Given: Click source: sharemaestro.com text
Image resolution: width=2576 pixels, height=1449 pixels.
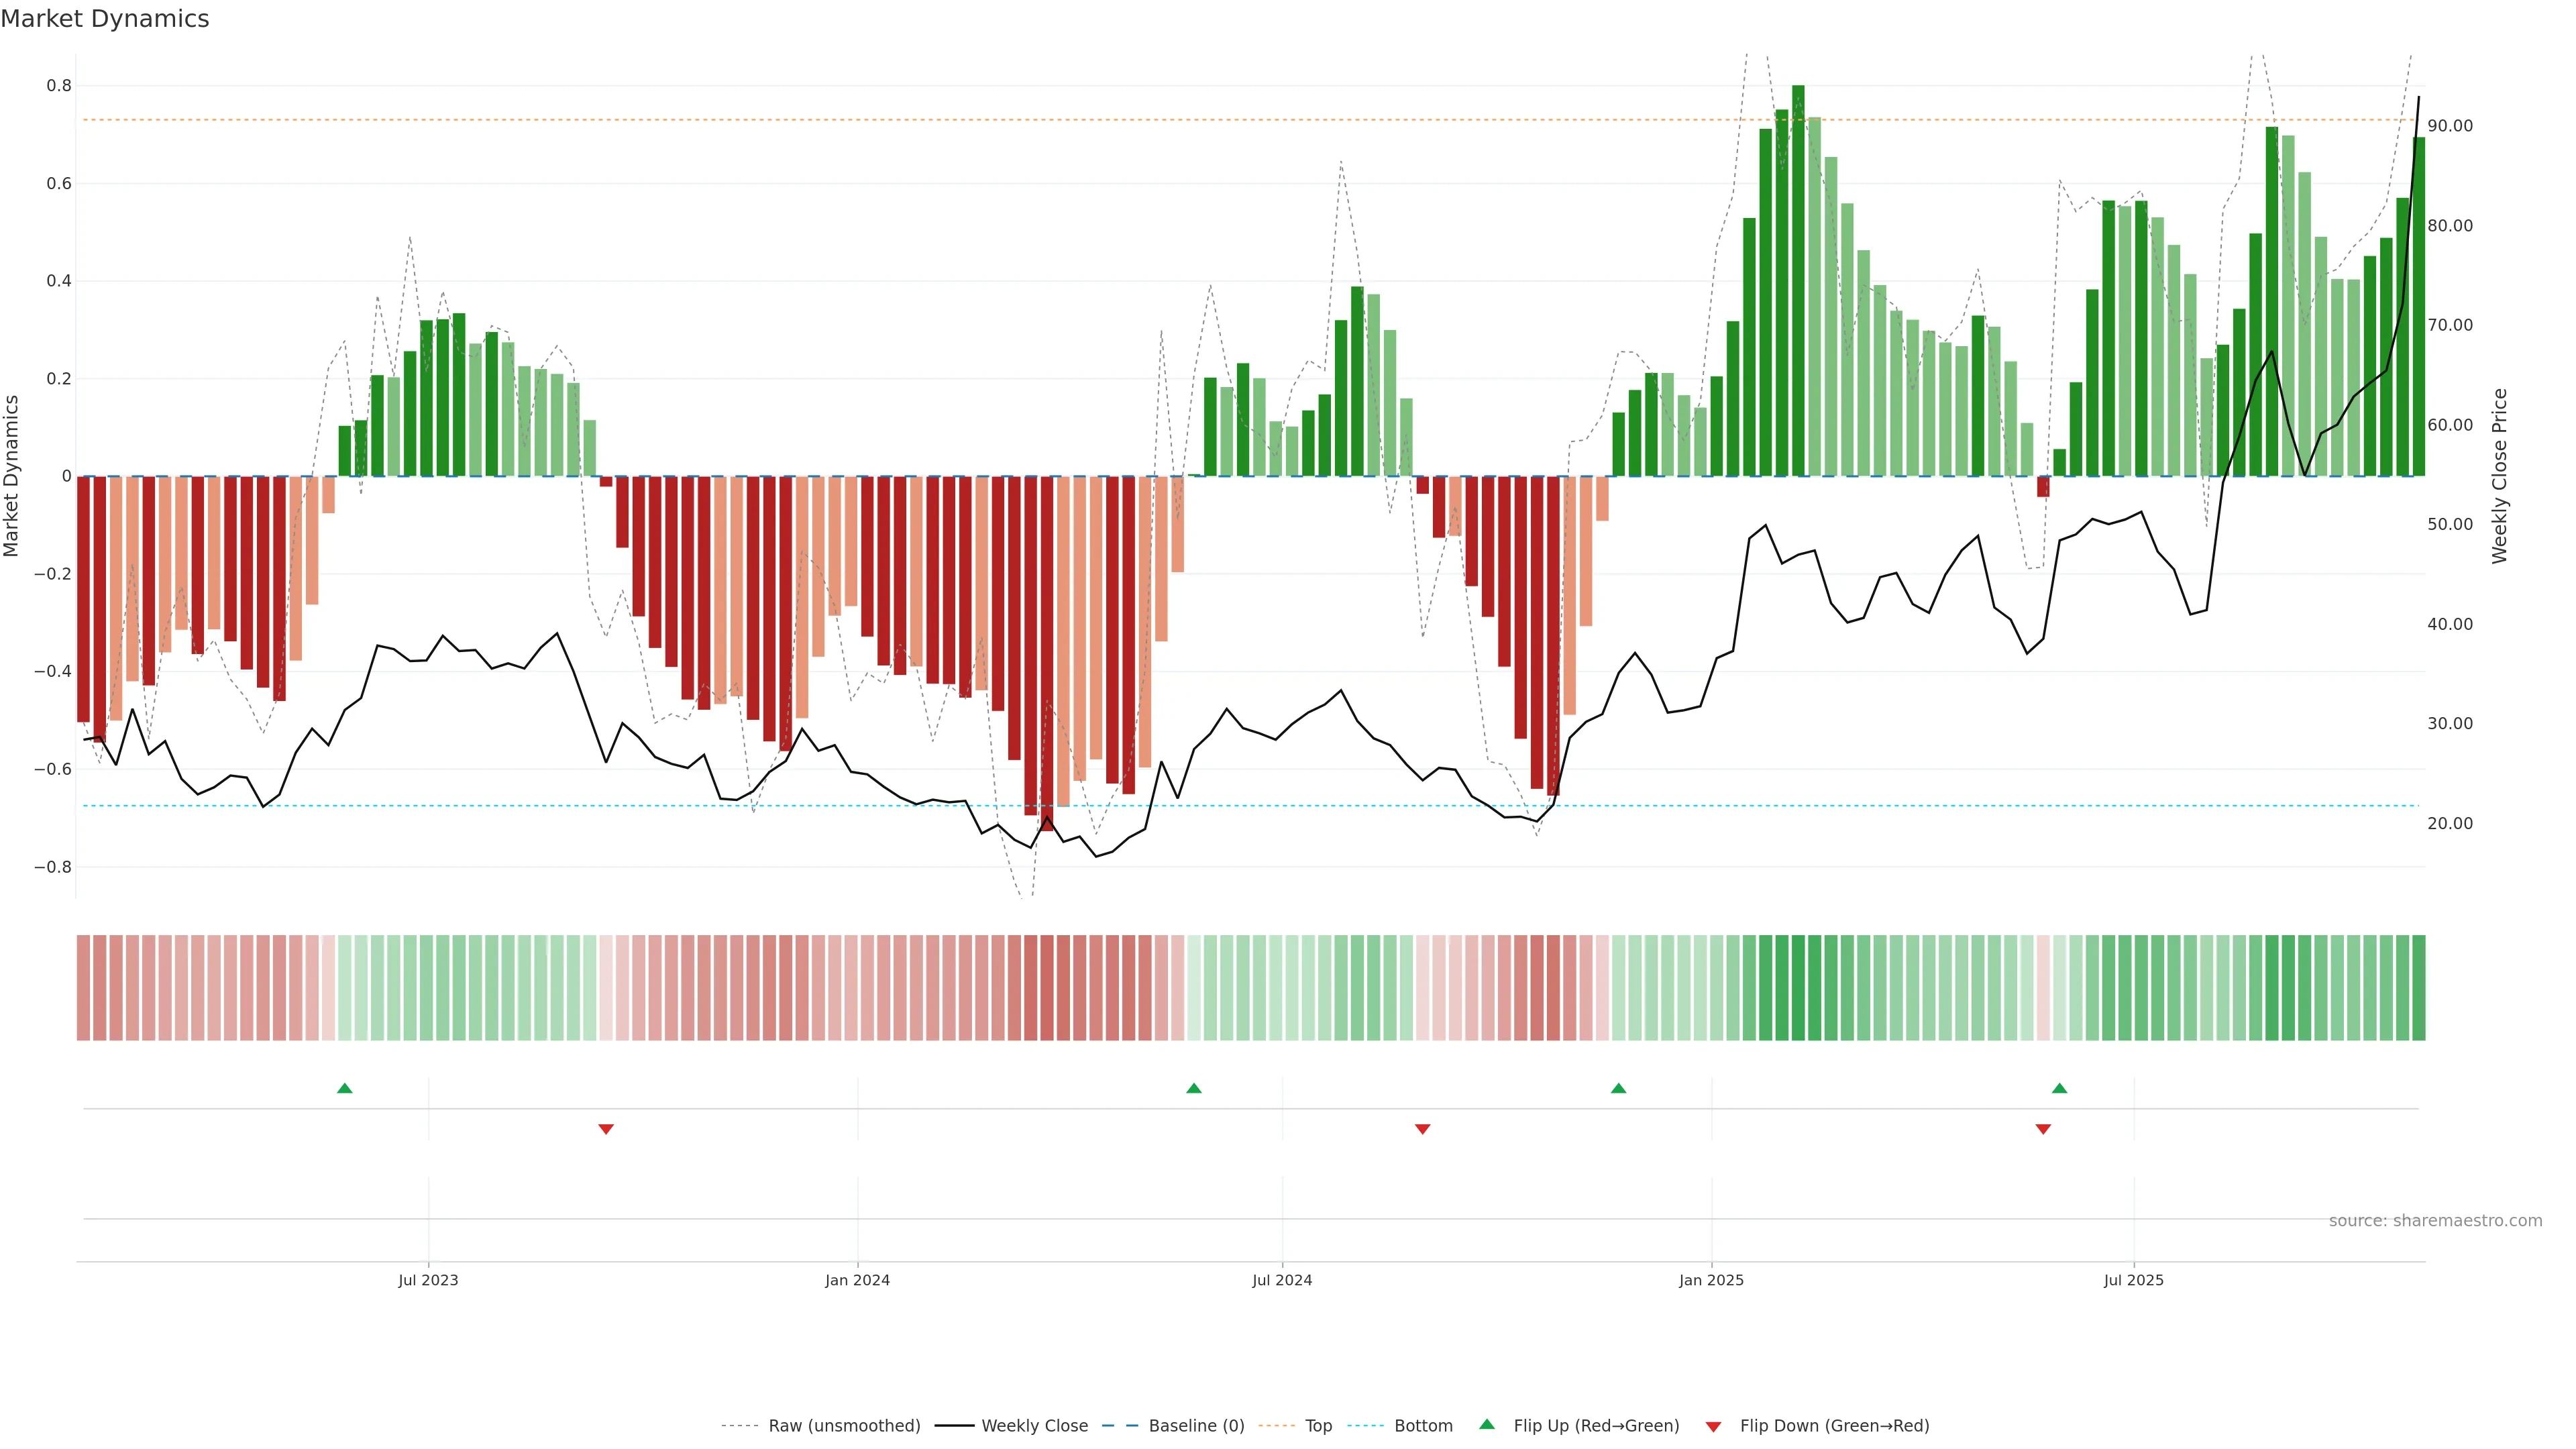Looking at the screenshot, I should coord(2435,1221).
